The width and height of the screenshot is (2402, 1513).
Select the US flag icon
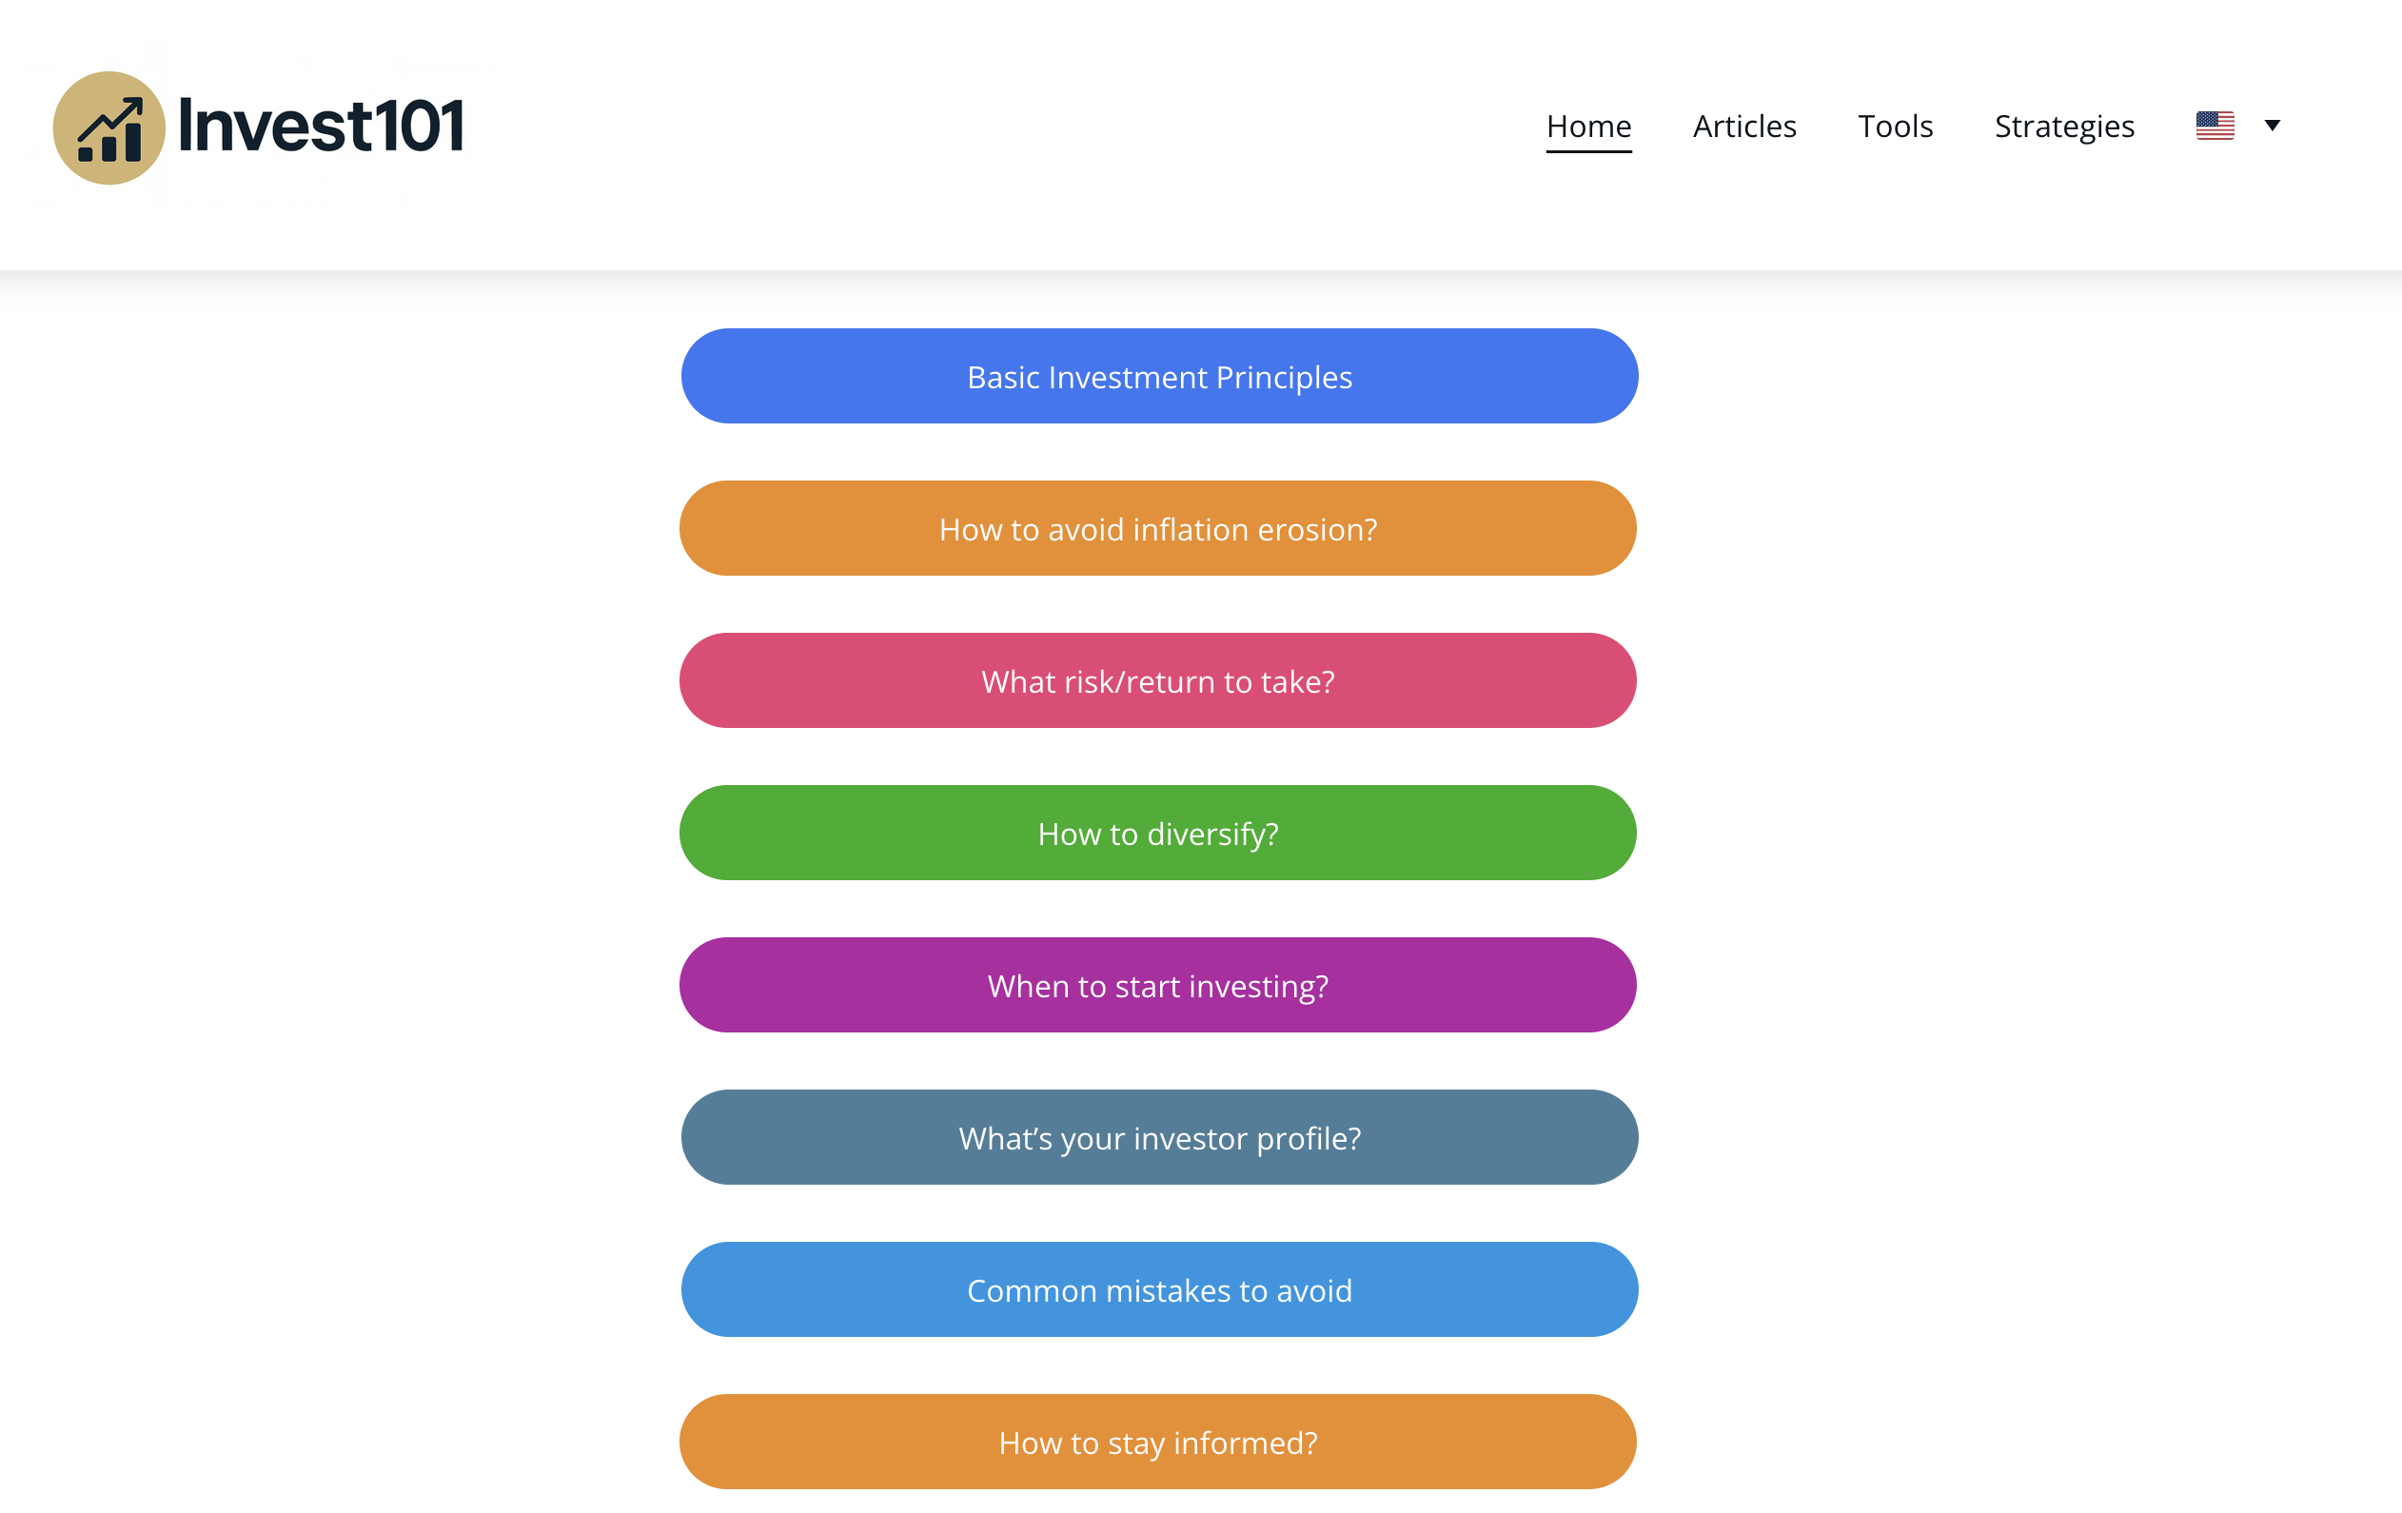click(x=2215, y=125)
